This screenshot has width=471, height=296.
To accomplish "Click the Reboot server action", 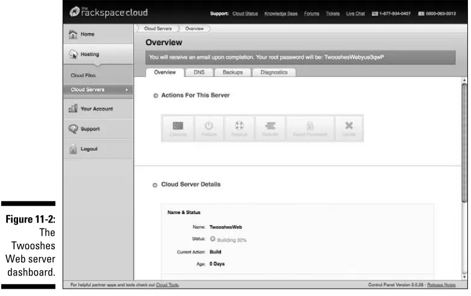I will click(209, 128).
